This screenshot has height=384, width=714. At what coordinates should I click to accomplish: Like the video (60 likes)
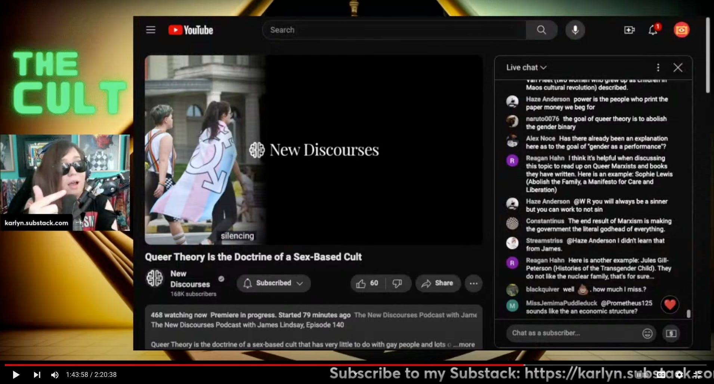point(368,283)
